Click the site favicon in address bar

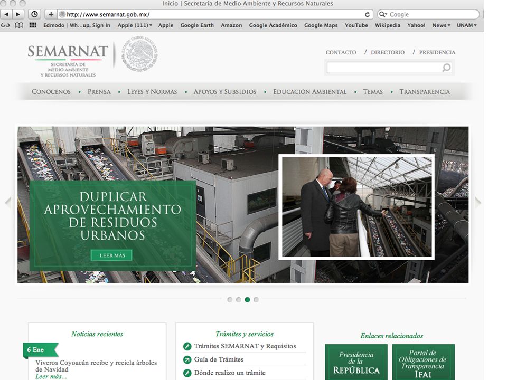coord(62,15)
